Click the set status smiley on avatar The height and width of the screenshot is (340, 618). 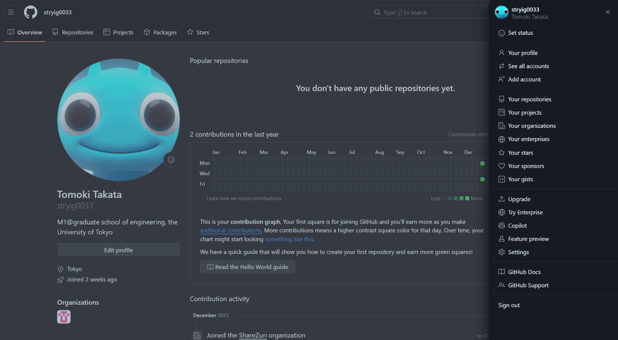[171, 160]
